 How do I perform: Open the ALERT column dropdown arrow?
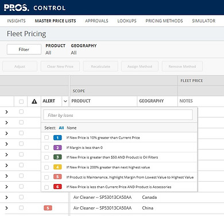65,101
